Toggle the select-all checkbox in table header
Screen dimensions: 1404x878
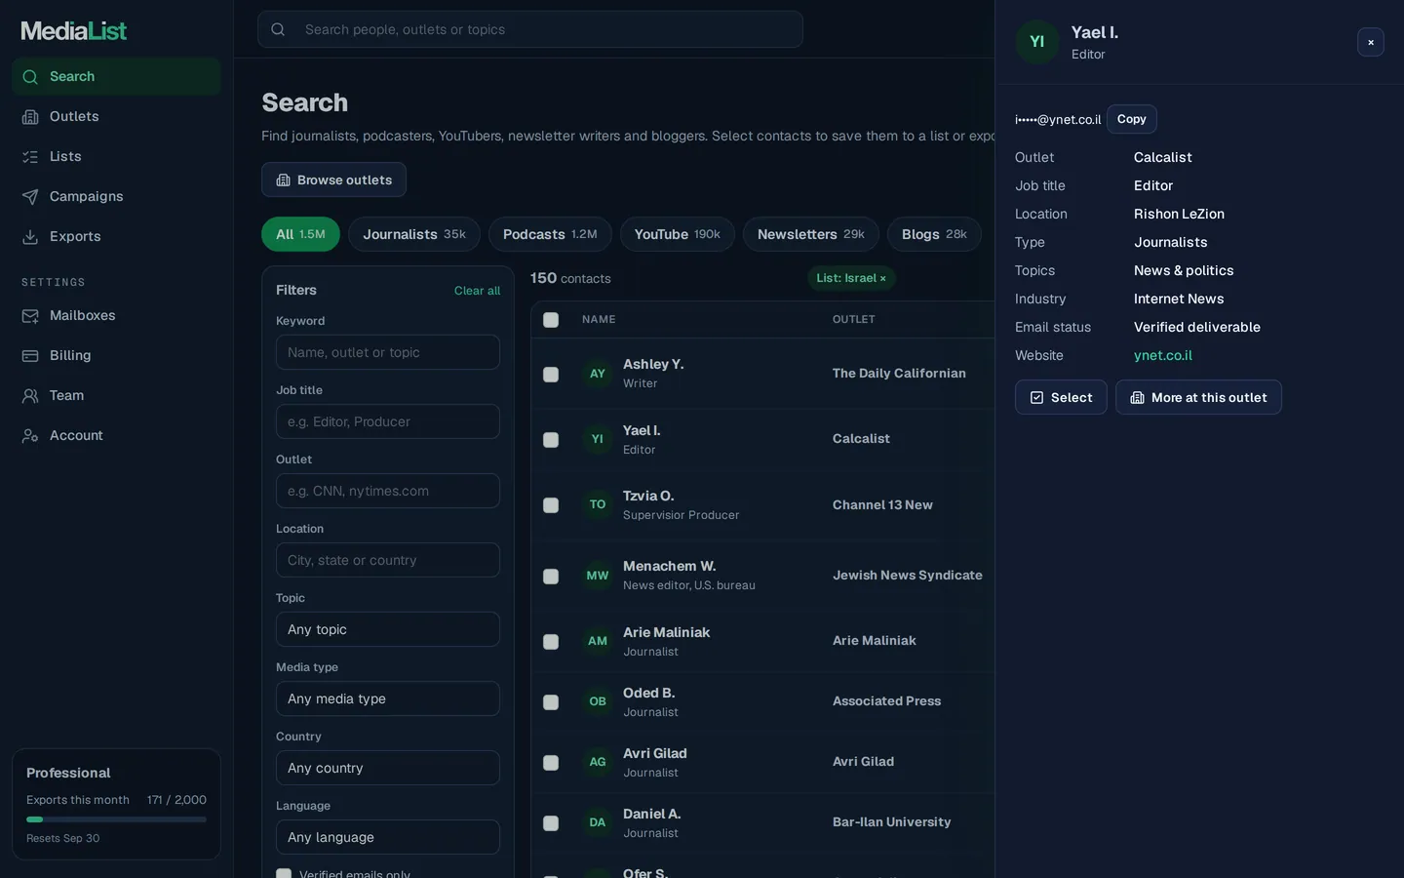(551, 320)
